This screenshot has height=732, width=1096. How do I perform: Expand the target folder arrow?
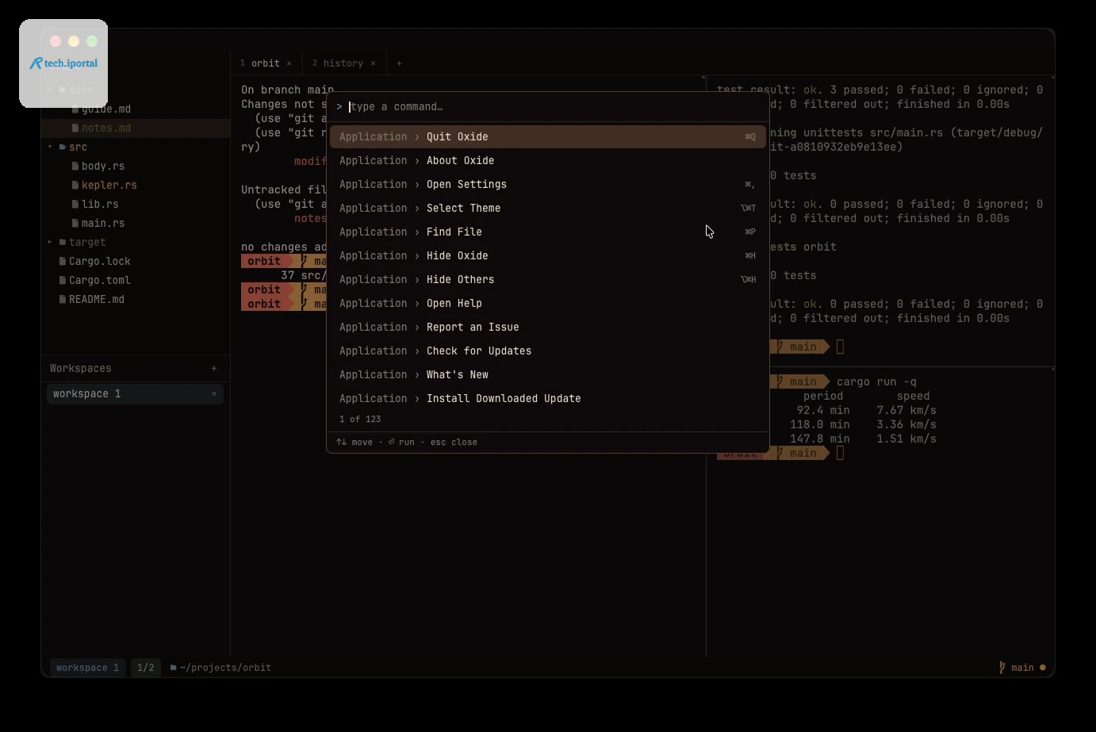pyautogui.click(x=50, y=243)
